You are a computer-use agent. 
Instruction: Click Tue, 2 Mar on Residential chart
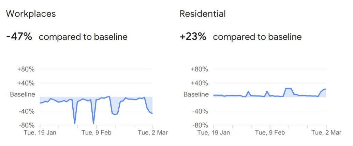click(326, 132)
